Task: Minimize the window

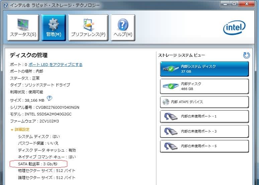Action: click(225, 4)
